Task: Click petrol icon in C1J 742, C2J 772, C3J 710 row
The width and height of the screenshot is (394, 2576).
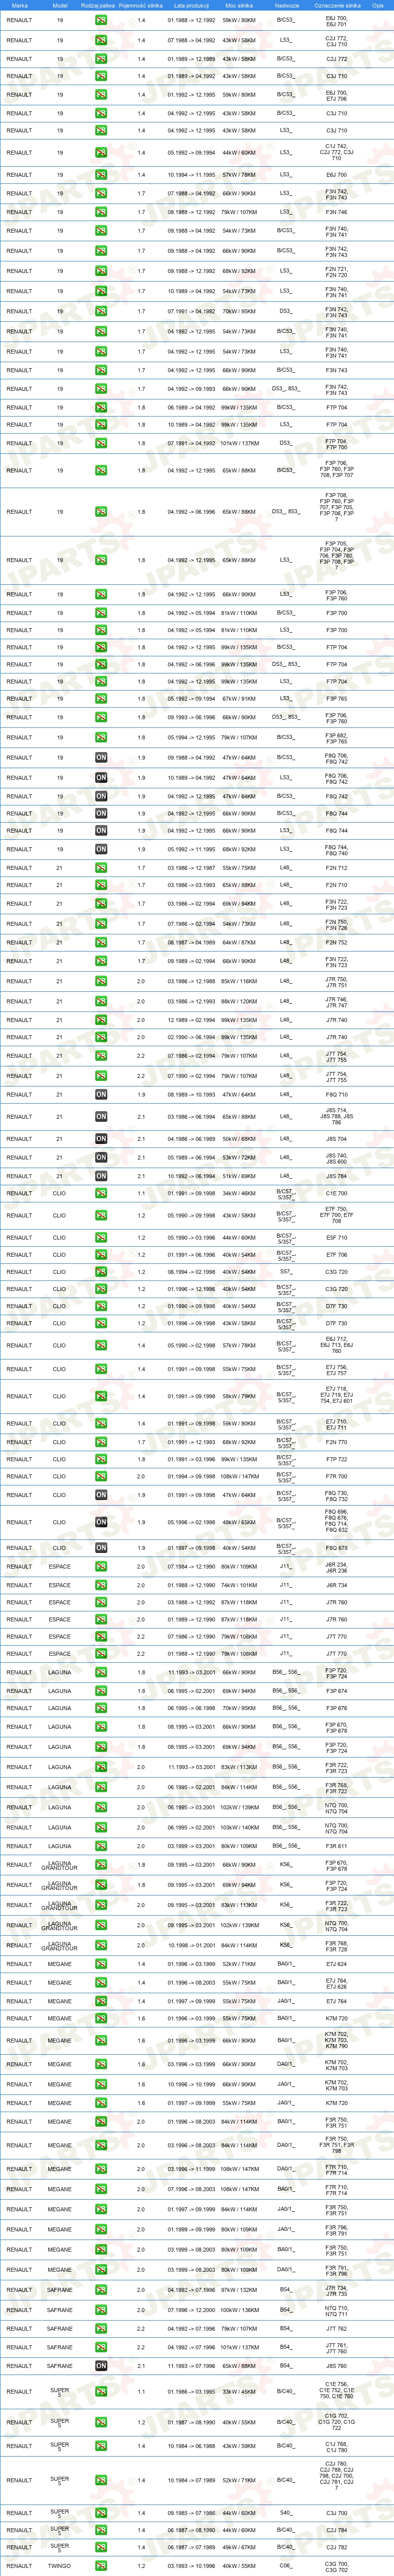Action: pyautogui.click(x=101, y=153)
